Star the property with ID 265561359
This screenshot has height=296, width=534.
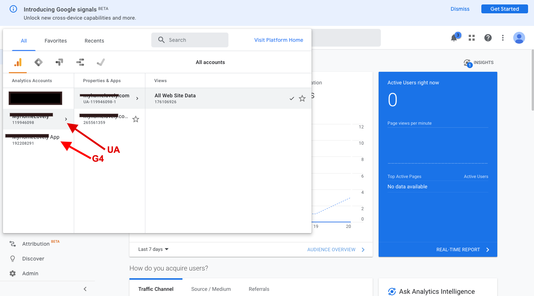(x=136, y=119)
